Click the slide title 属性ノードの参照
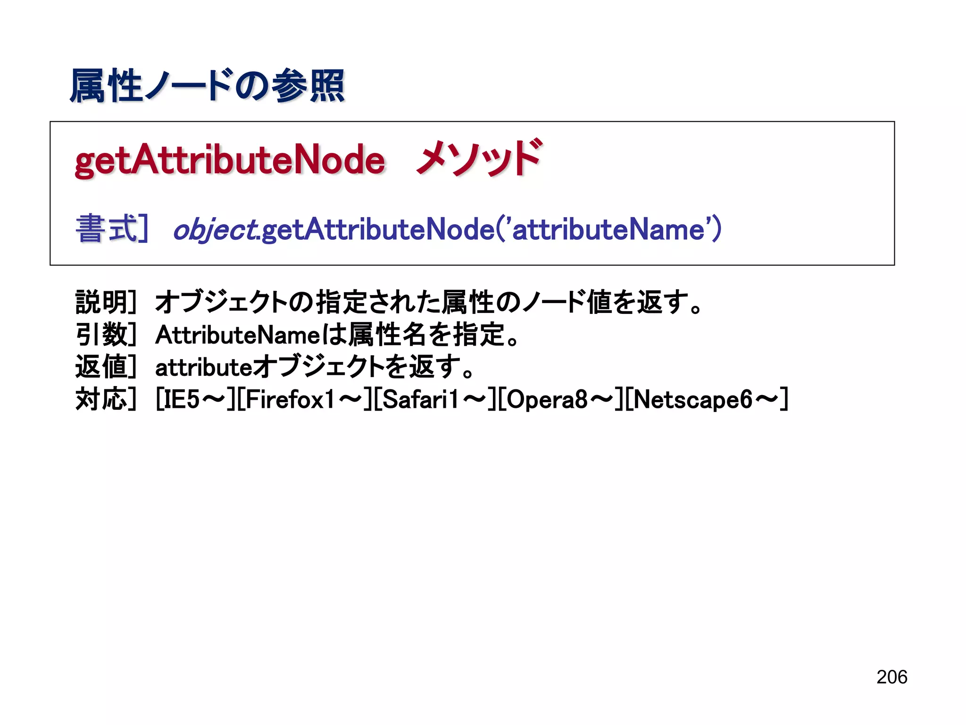The image size is (966, 725). 207,85
